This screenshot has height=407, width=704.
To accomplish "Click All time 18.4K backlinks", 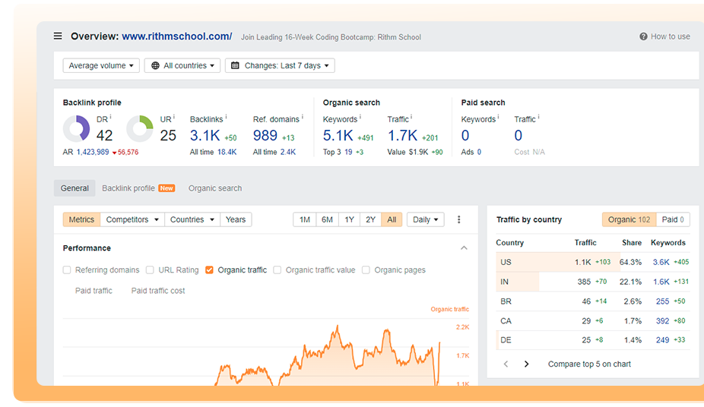I will 227,152.
